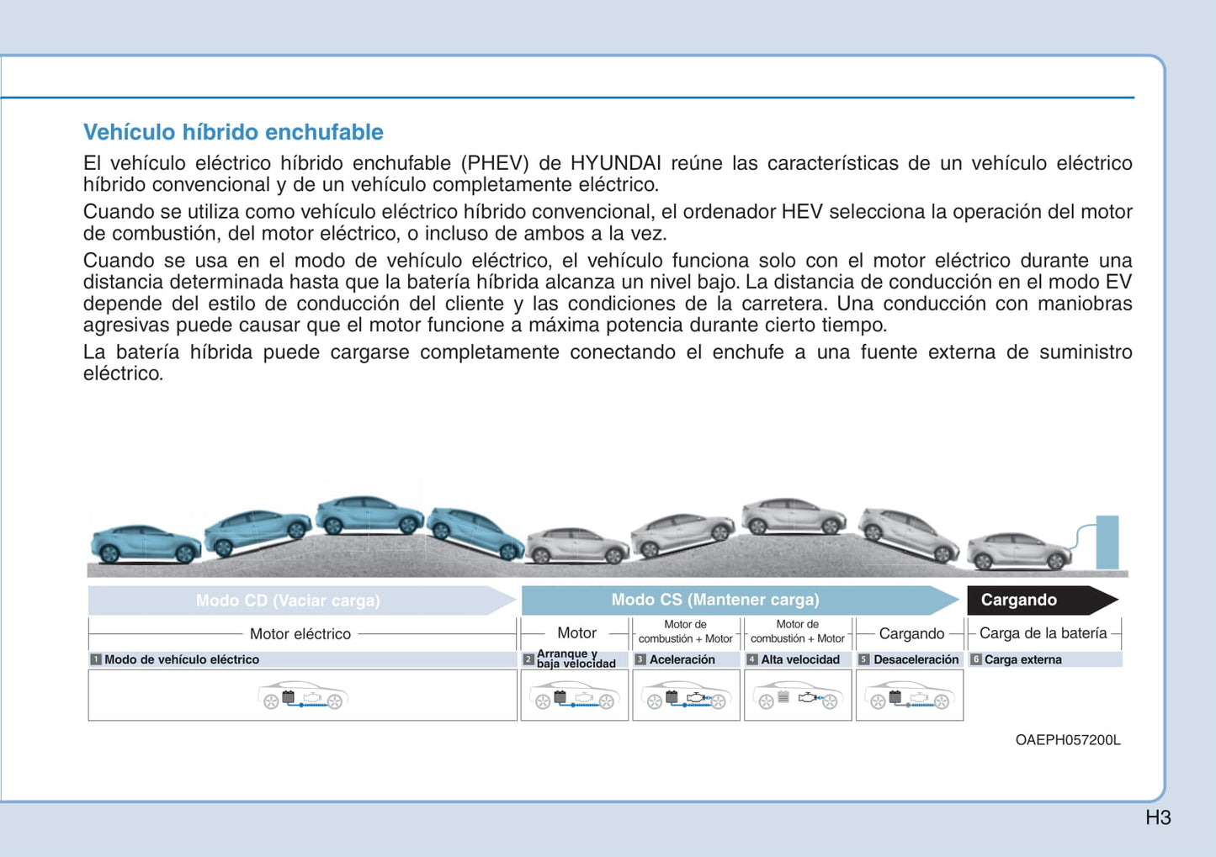Screen dimensions: 1216x857
Task: Select the Alta velocidad powertrain car diagram
Action: [798, 696]
